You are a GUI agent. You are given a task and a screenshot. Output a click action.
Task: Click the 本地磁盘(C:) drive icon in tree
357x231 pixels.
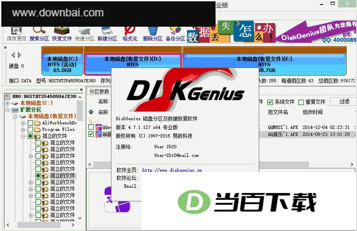point(15,103)
